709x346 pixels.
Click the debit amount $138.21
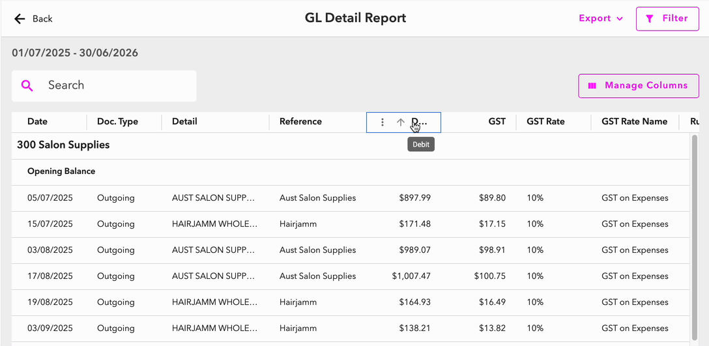pos(415,328)
